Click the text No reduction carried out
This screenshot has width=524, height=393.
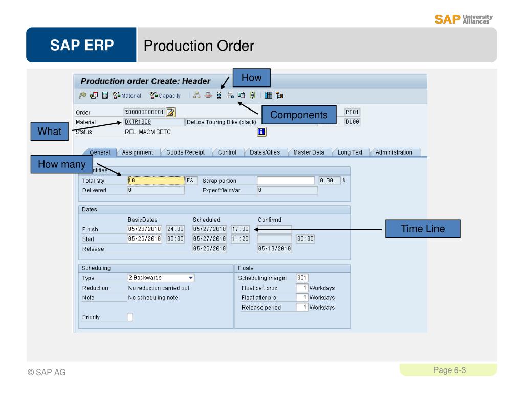pyautogui.click(x=159, y=288)
